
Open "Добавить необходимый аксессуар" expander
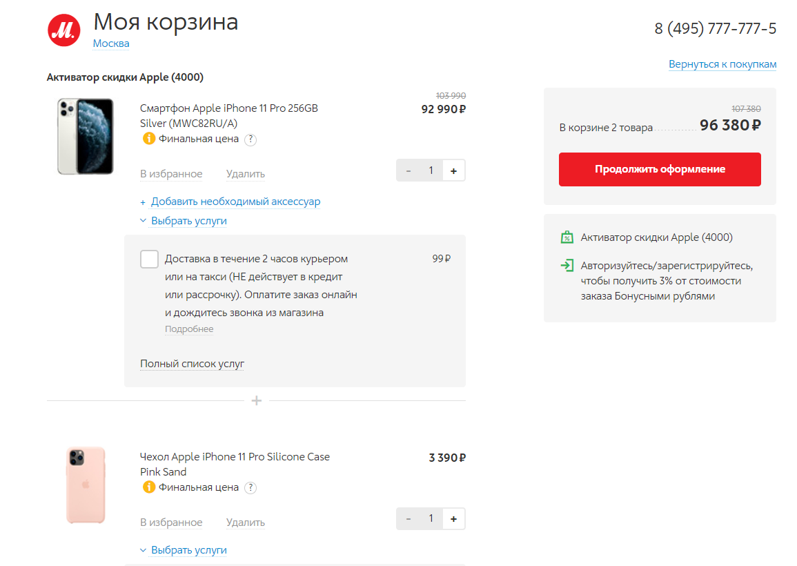235,202
